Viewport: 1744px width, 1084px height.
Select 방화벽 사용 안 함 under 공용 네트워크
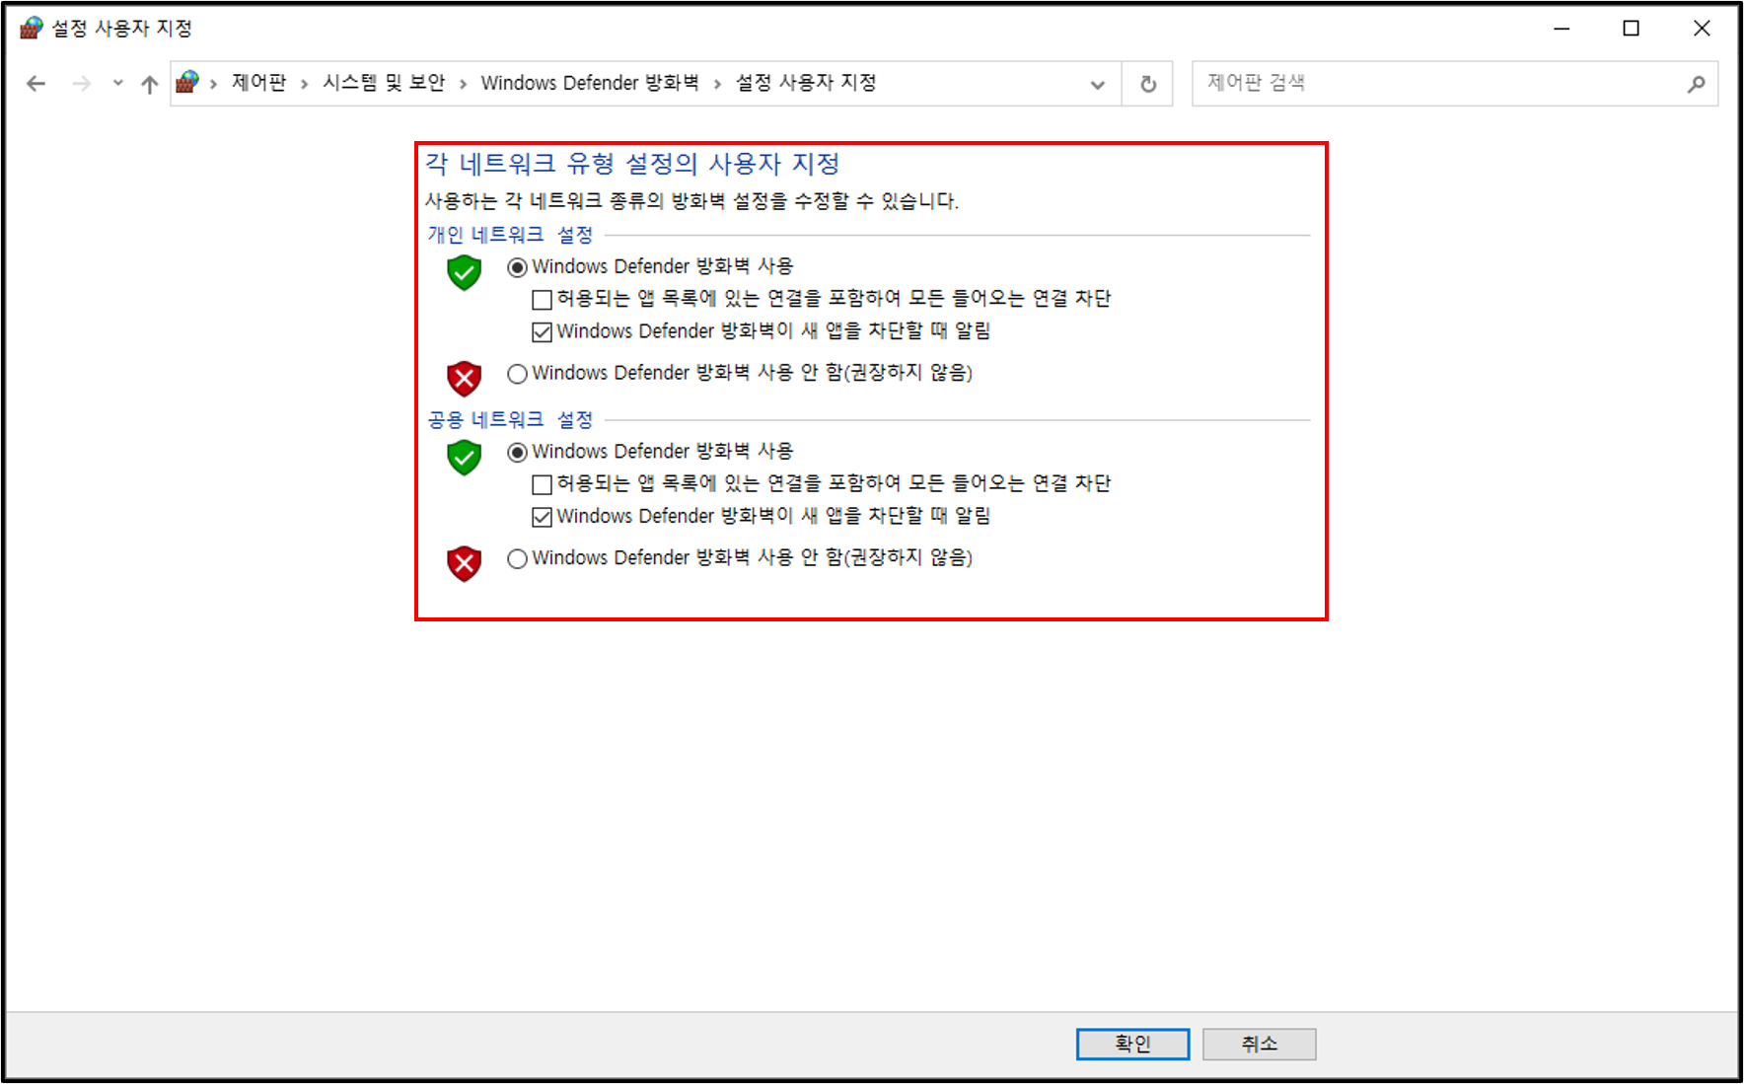pos(517,559)
